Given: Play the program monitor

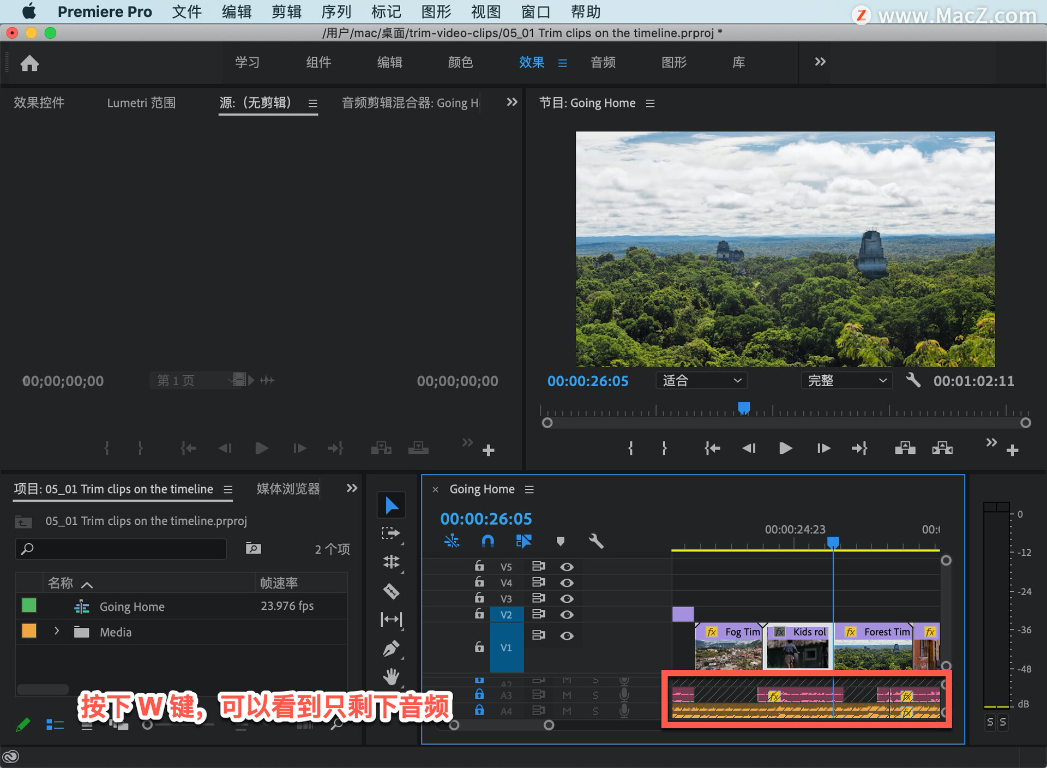Looking at the screenshot, I should pyautogui.click(x=785, y=448).
